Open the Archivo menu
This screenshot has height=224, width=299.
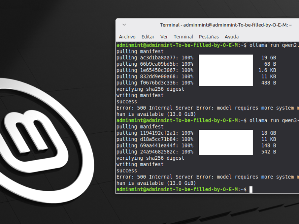[127, 37]
